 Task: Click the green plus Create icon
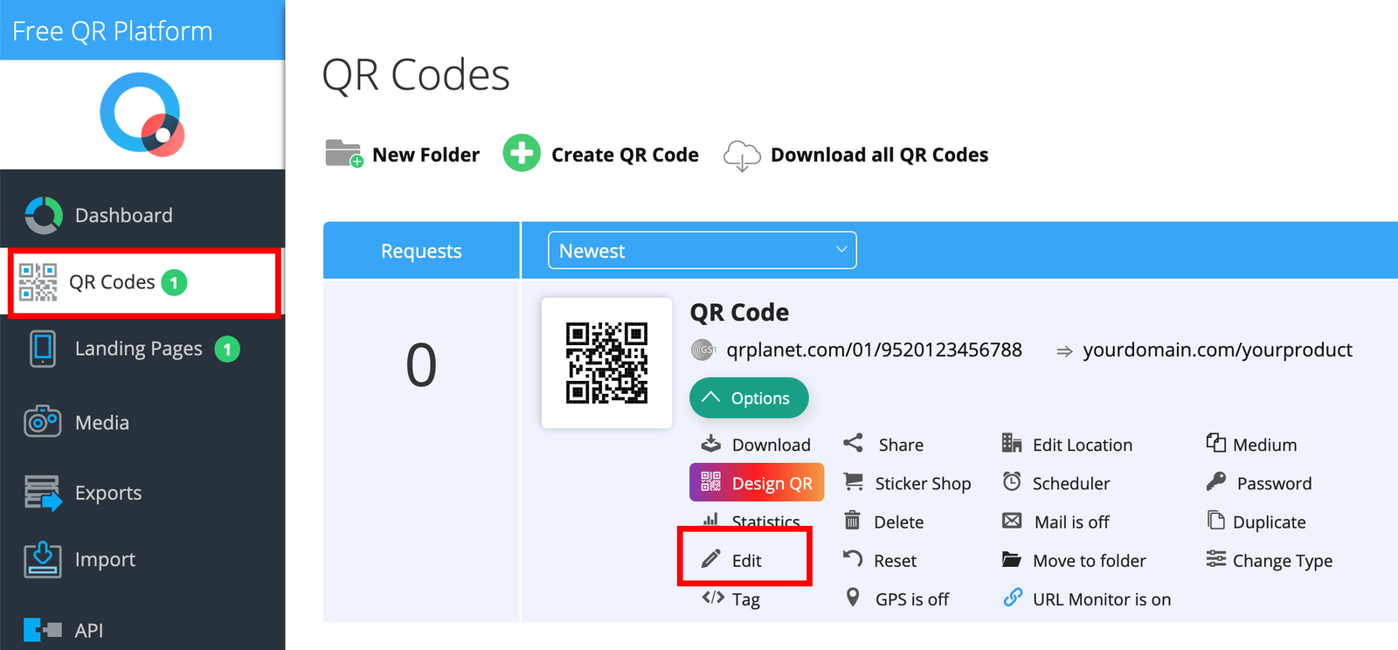pos(522,154)
